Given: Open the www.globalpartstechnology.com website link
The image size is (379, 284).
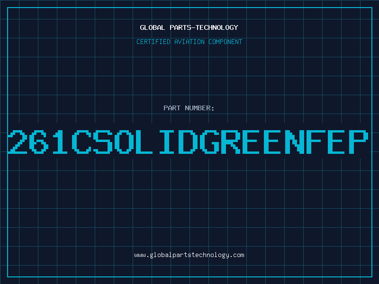Looking at the screenshot, I should 189,255.
